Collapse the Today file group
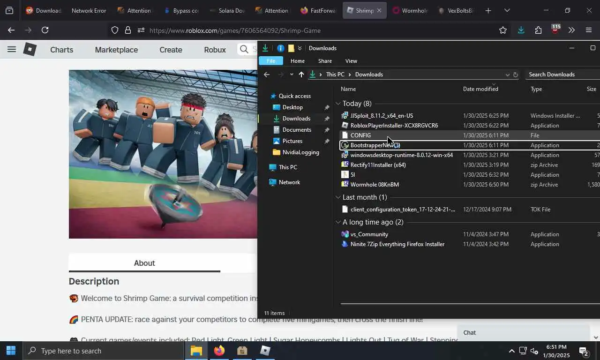Viewport: 600px width, 360px height. tap(338, 104)
